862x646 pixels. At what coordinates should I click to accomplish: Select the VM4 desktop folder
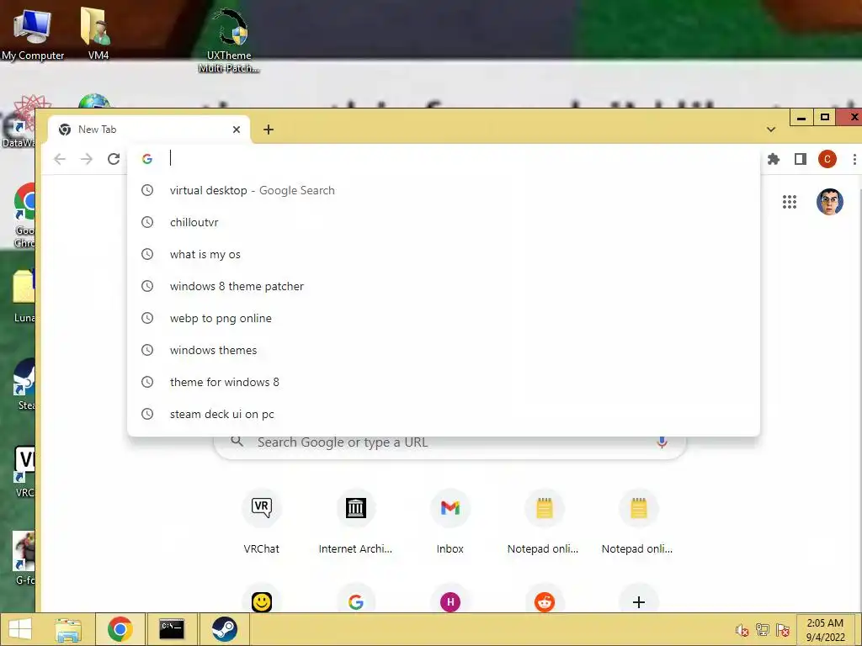point(98,34)
